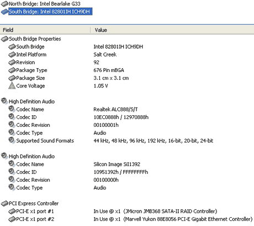Click the highlighted South Bridge chip icon

4,12
